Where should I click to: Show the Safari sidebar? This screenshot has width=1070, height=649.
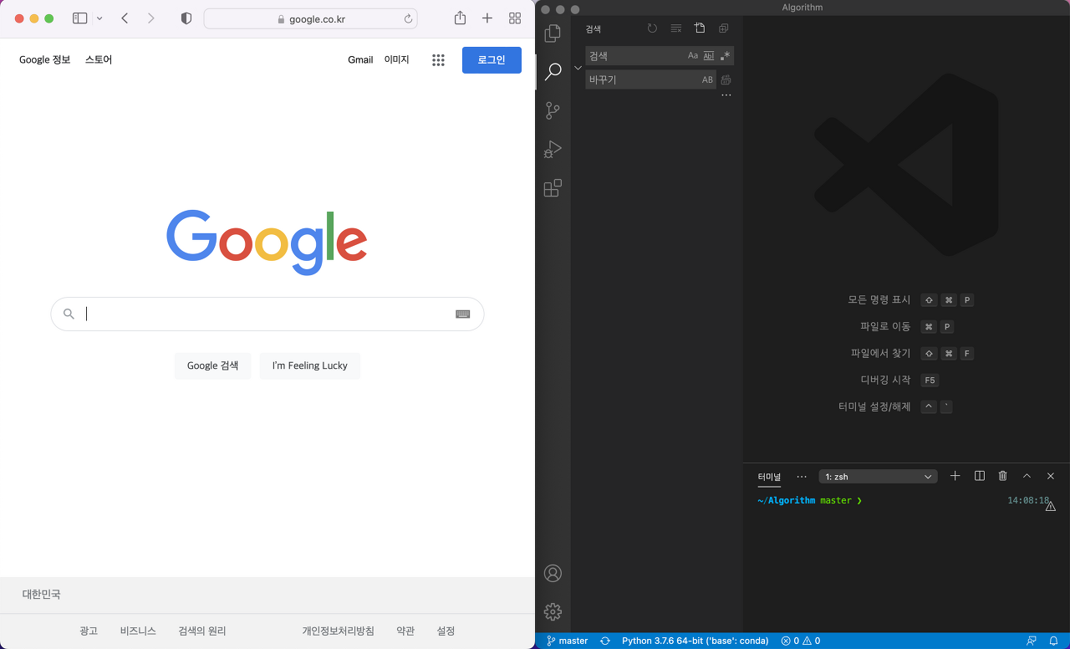pyautogui.click(x=80, y=18)
